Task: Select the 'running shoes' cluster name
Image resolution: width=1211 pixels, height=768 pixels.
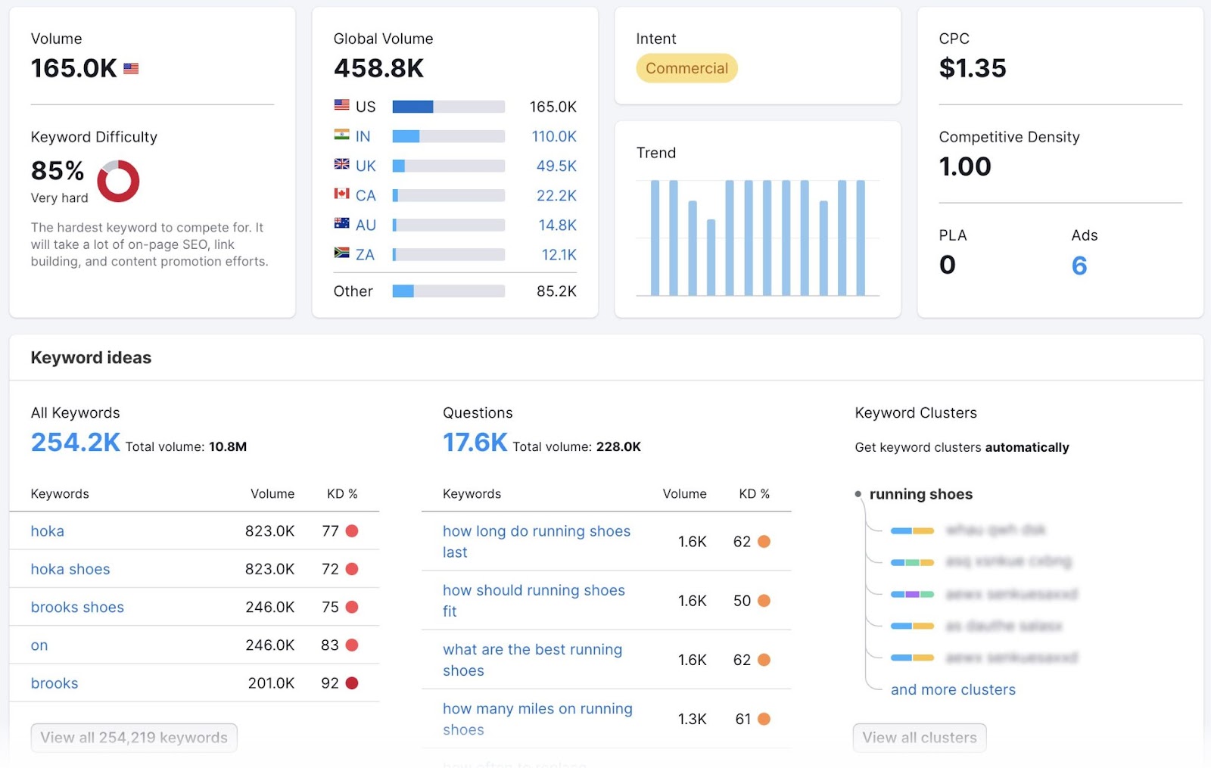Action: click(x=920, y=494)
